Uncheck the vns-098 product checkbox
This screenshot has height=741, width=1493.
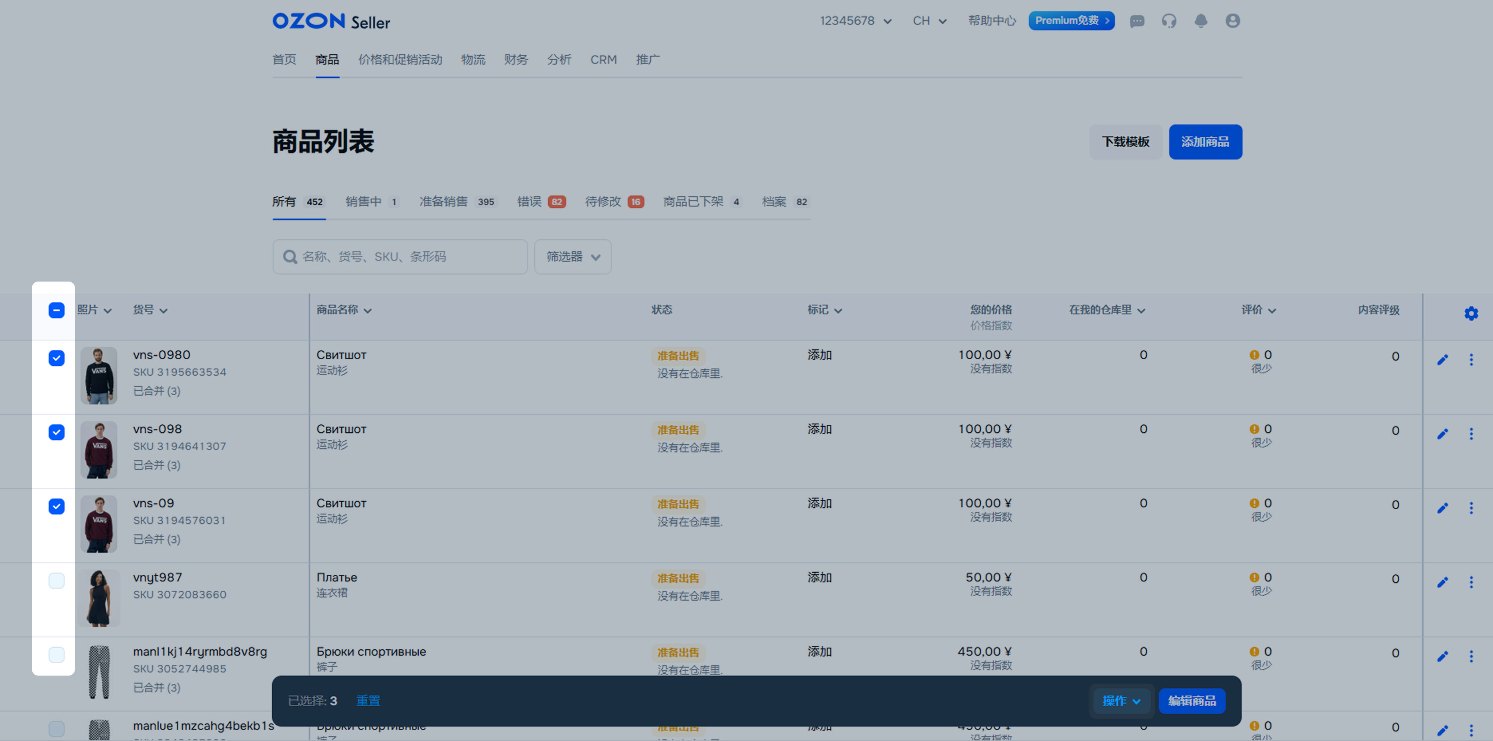[56, 432]
